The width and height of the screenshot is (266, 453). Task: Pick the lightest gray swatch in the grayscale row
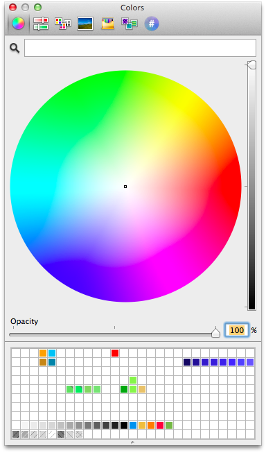click(x=25, y=425)
